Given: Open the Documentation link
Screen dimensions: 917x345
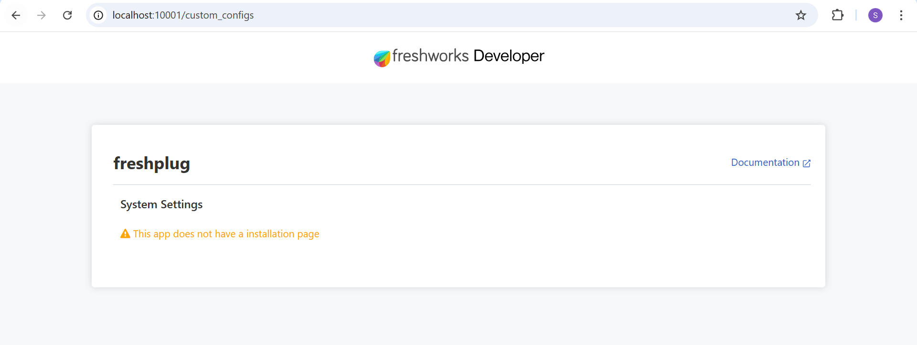Looking at the screenshot, I should tap(765, 162).
